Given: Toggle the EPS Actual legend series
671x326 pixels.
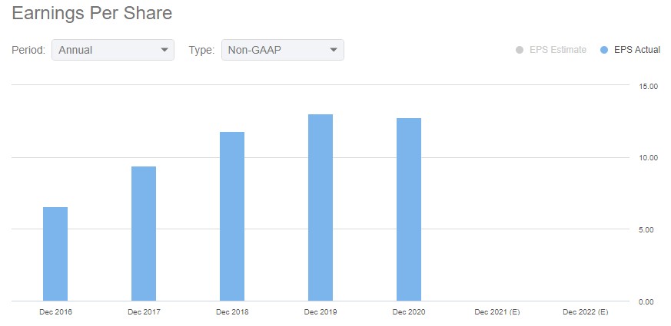Looking at the screenshot, I should pos(630,50).
